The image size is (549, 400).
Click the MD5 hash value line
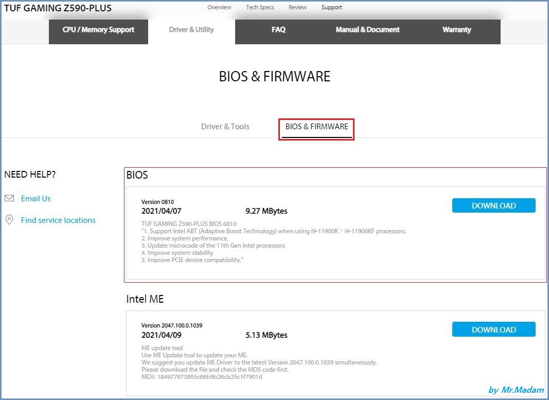pyautogui.click(x=202, y=377)
